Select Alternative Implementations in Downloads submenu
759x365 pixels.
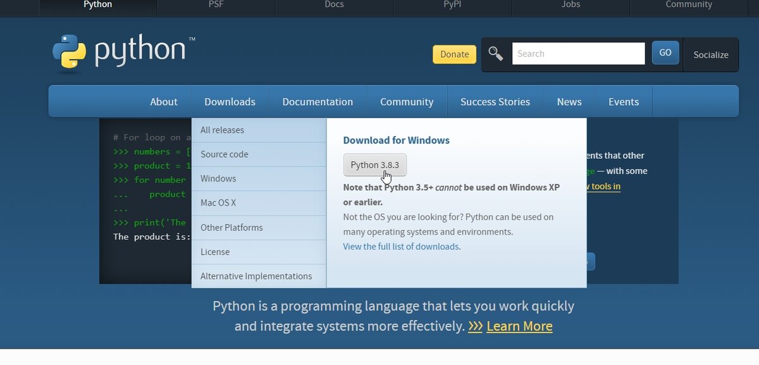click(259, 276)
